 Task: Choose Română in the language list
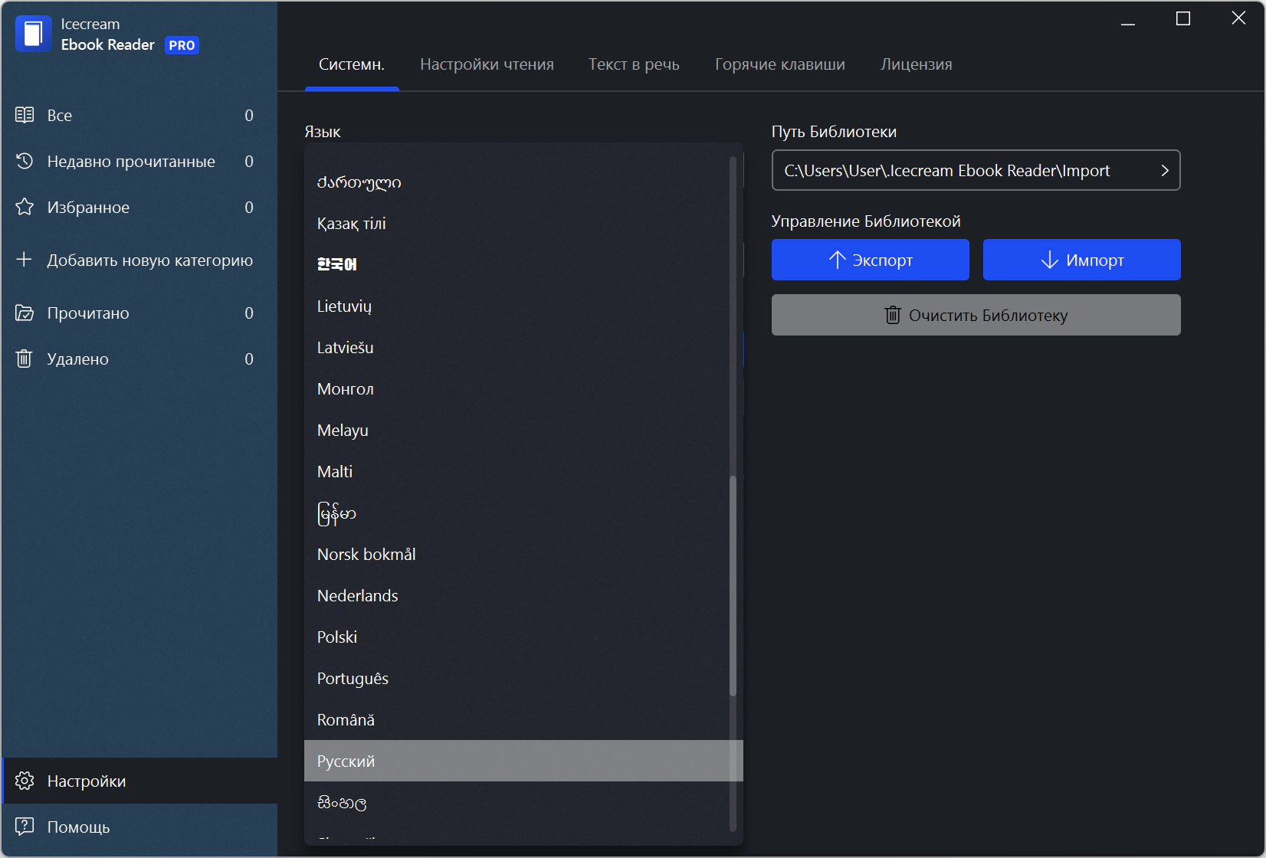(523, 720)
